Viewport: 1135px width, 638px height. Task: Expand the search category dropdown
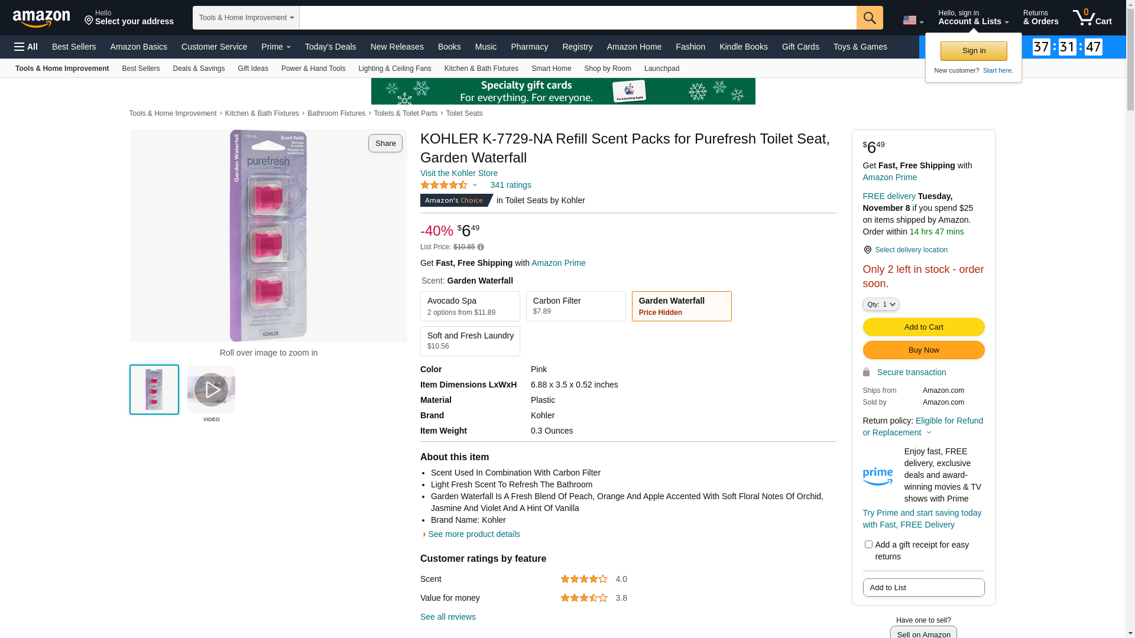click(x=246, y=18)
